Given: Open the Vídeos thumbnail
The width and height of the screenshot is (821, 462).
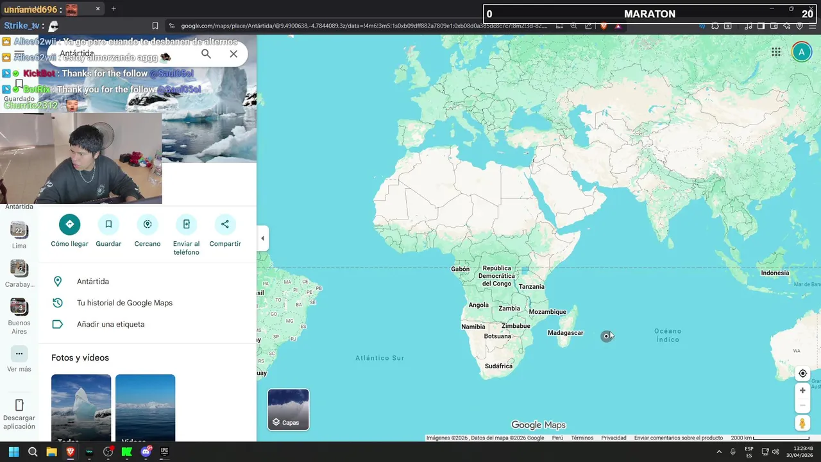Looking at the screenshot, I should 145,407.
